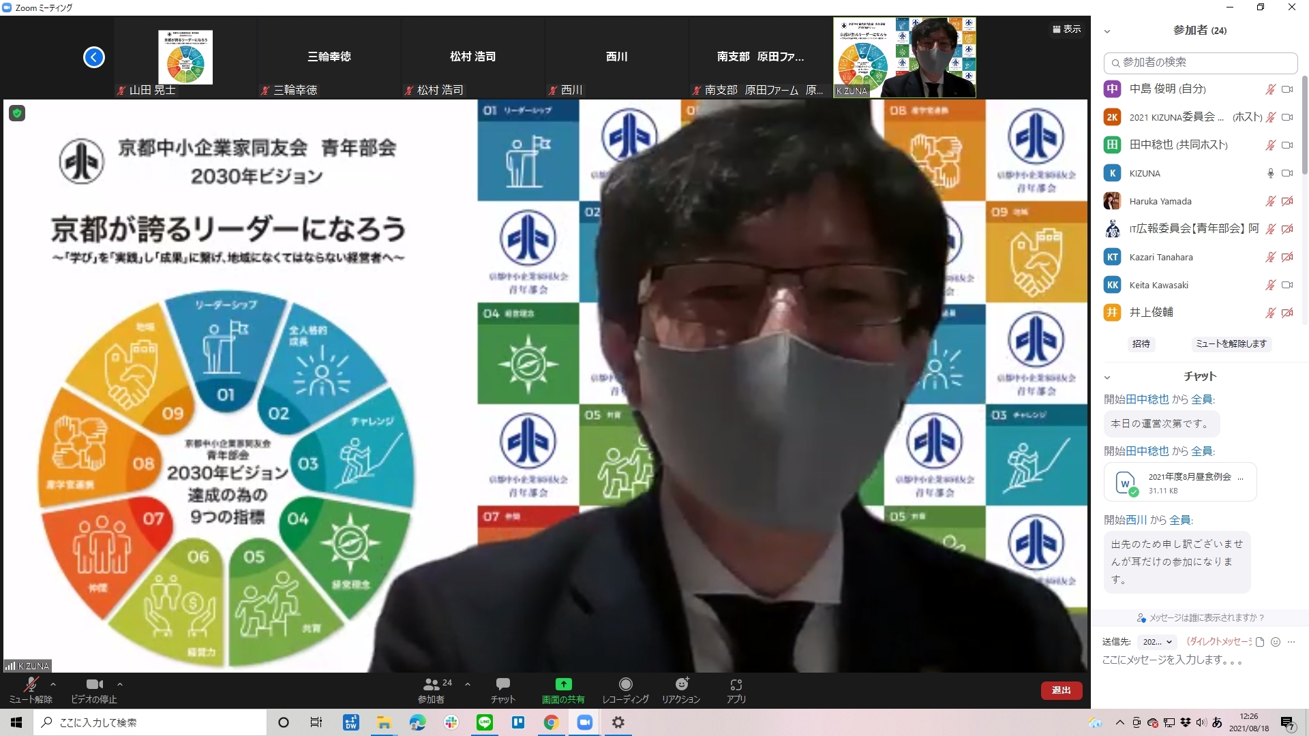Select the 三輪幸徳 participant tile
Image resolution: width=1309 pixels, height=736 pixels.
(x=329, y=57)
